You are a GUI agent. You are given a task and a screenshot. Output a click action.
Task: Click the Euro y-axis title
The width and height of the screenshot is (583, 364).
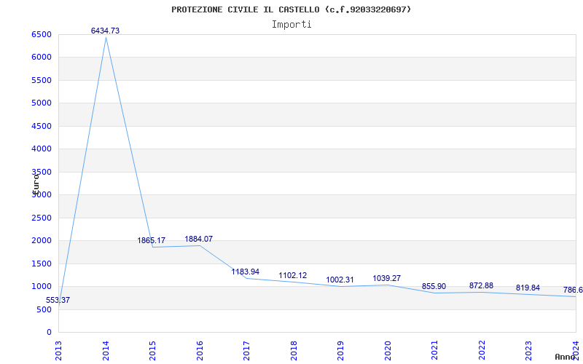(x=36, y=184)
